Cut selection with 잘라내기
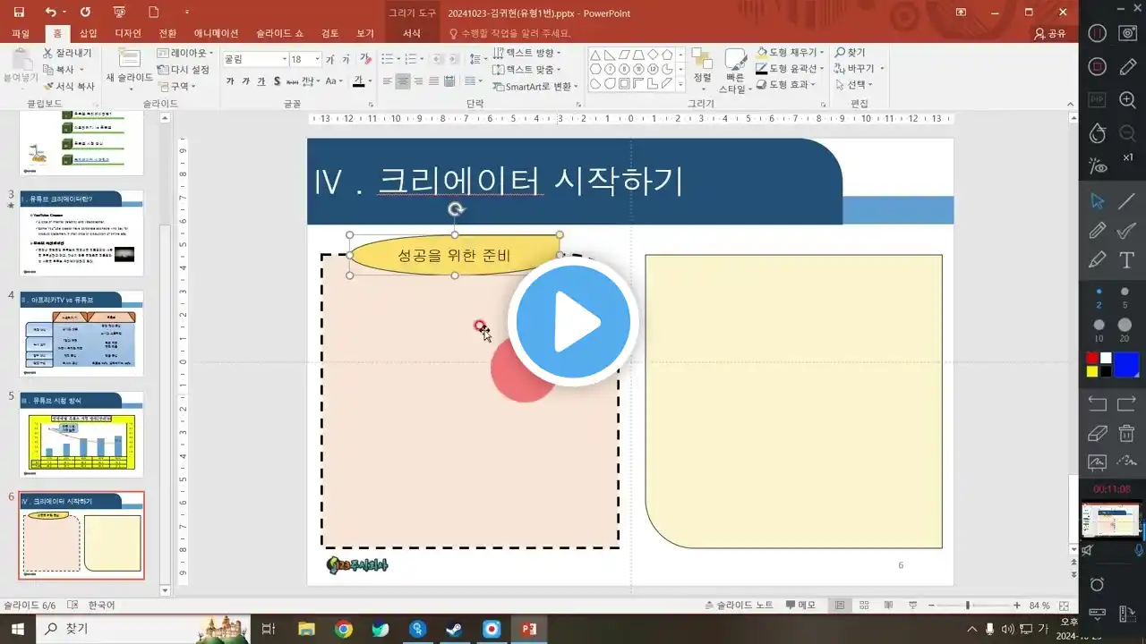Viewport: 1146px width, 644px height. 67,54
